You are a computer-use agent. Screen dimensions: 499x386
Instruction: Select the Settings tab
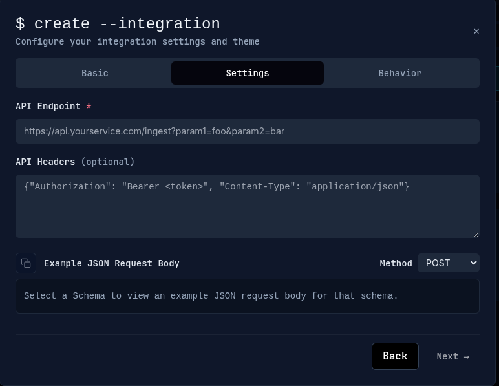click(247, 73)
